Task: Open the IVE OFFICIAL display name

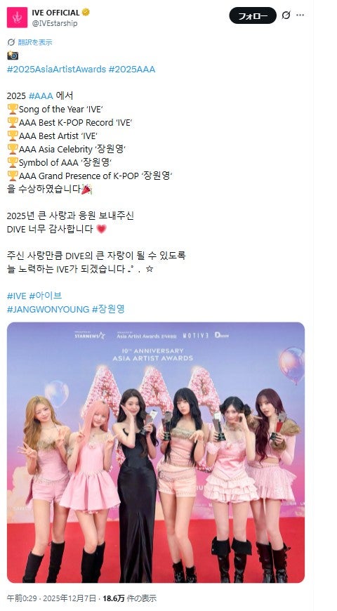Action: pyautogui.click(x=55, y=13)
